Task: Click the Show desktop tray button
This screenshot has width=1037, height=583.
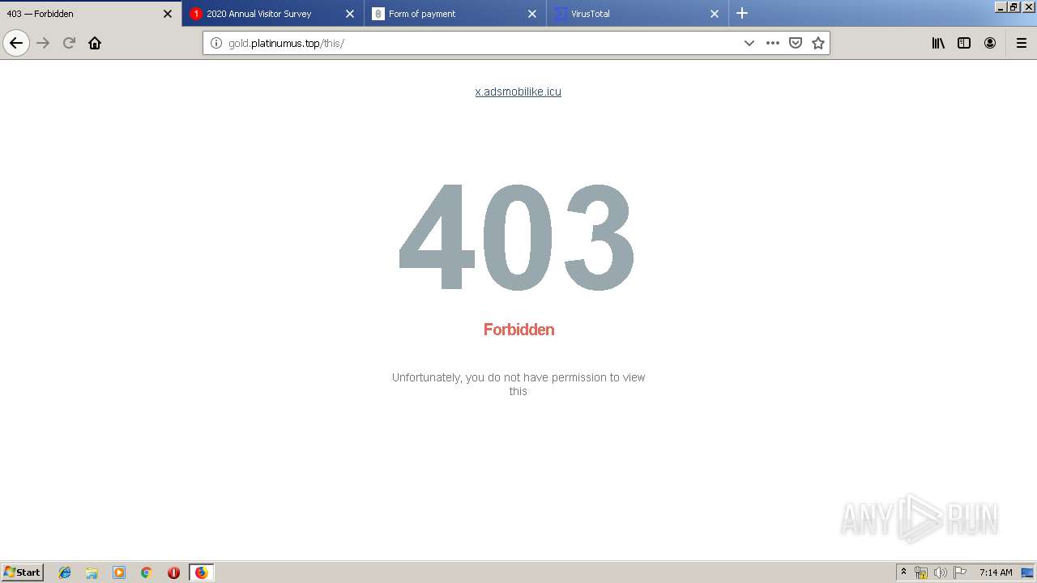Action: (x=1028, y=572)
